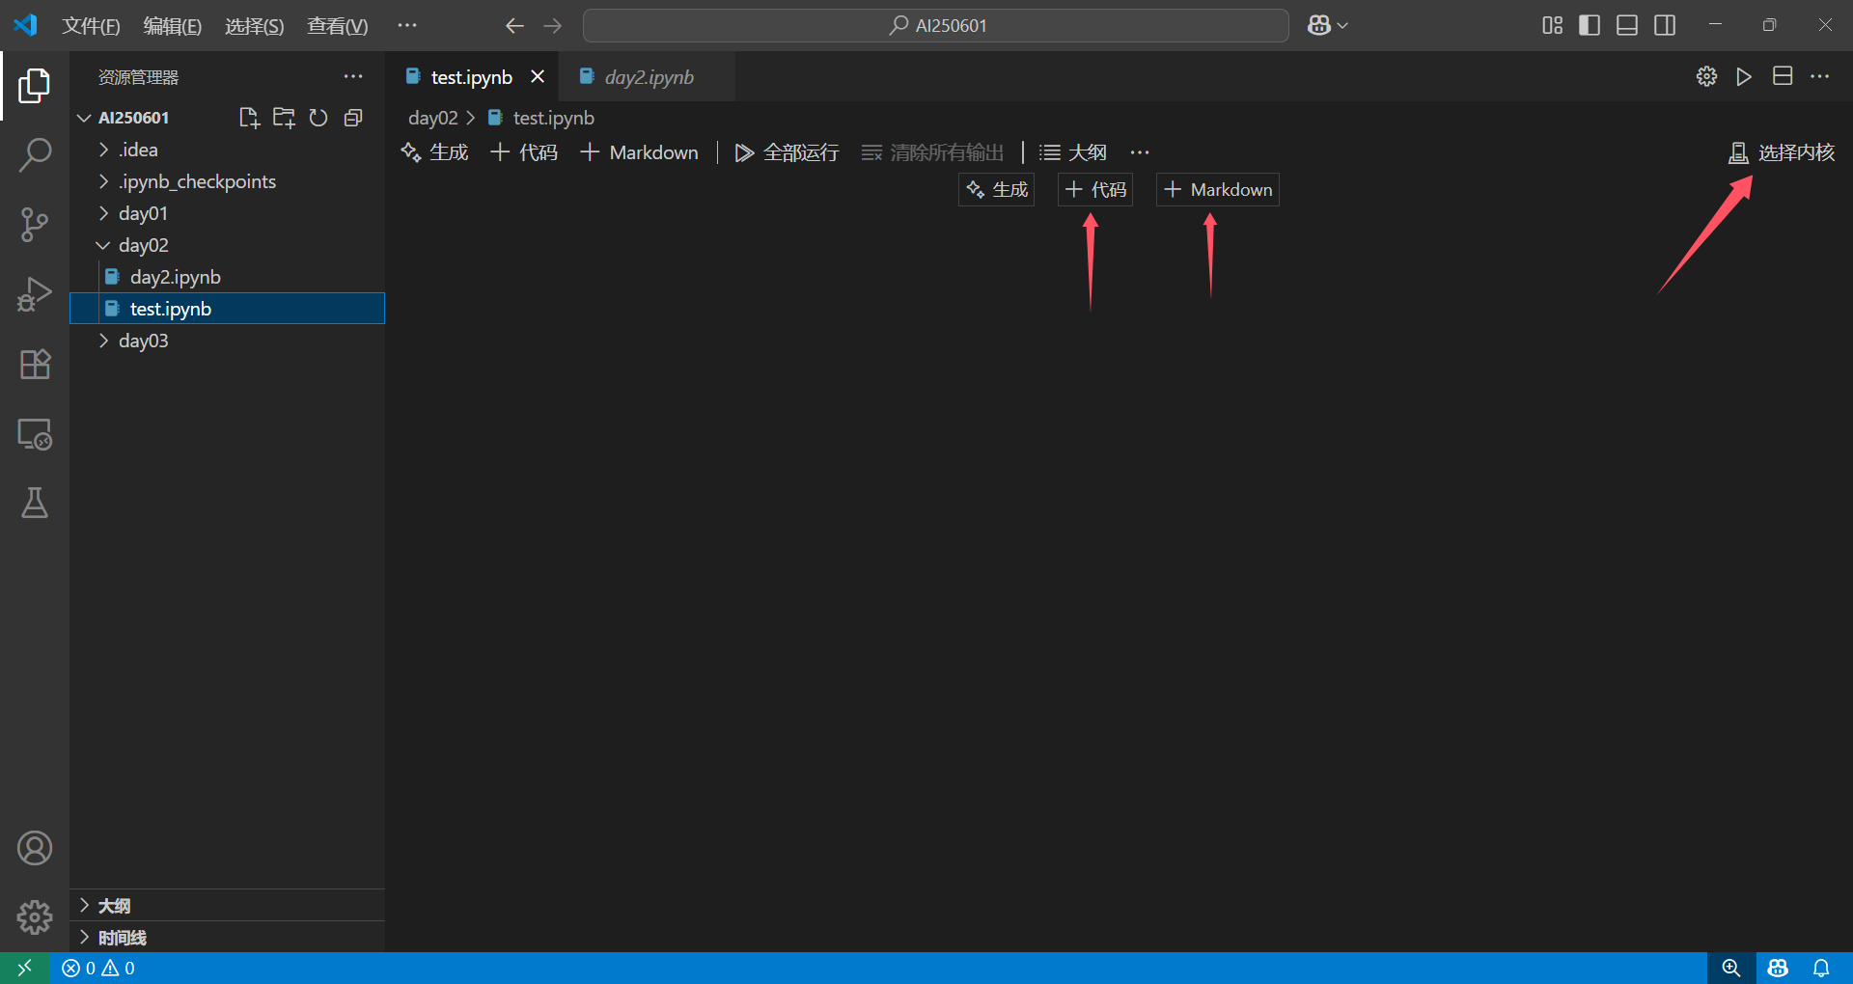Open the Run and Debug view
This screenshot has width=1853, height=984.
click(35, 293)
